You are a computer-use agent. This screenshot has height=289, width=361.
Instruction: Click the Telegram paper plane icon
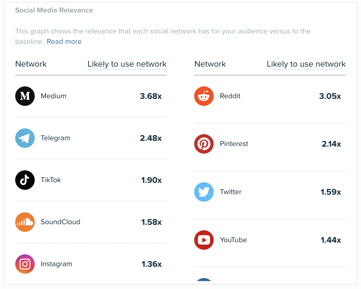25,138
